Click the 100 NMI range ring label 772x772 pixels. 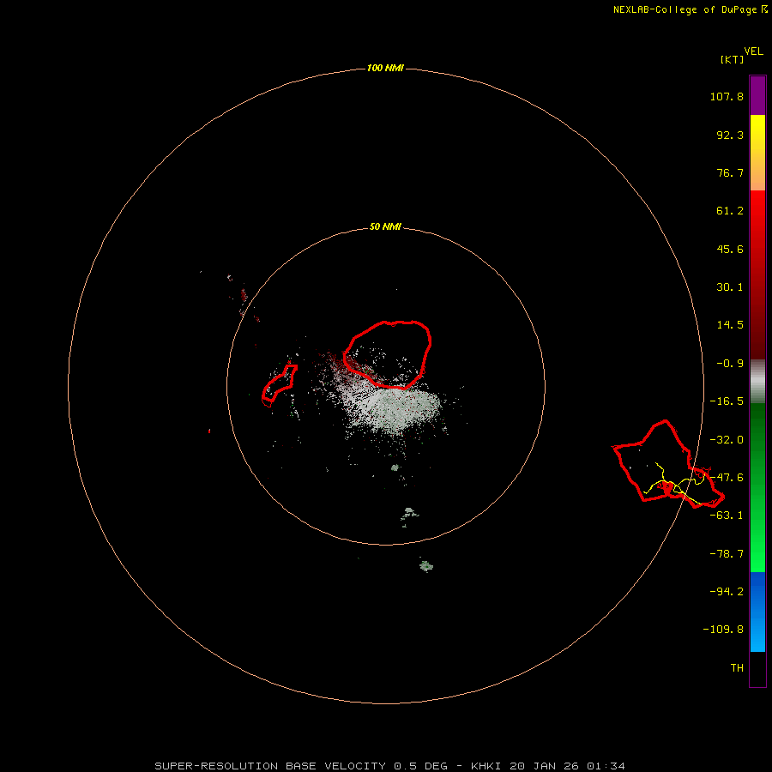[385, 68]
